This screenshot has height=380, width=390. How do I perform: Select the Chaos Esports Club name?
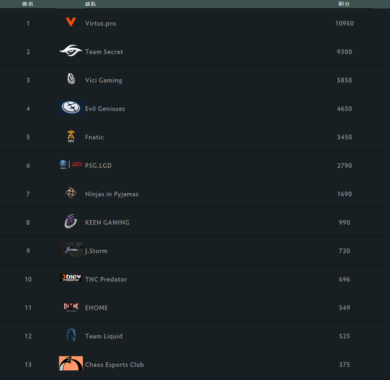click(x=114, y=365)
